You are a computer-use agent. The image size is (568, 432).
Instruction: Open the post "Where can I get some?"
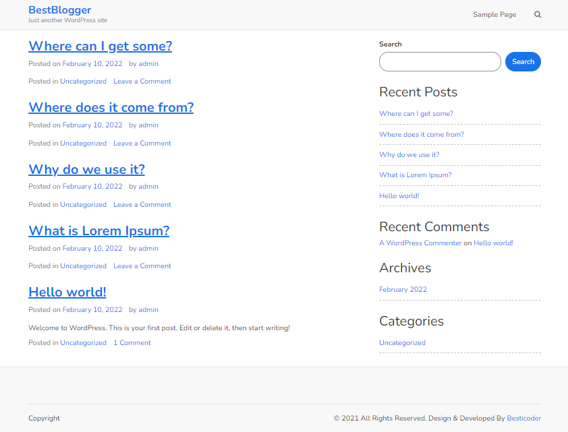[100, 46]
